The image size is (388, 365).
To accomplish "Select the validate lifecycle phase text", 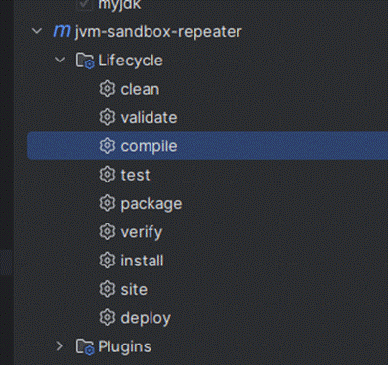I will [x=149, y=117].
